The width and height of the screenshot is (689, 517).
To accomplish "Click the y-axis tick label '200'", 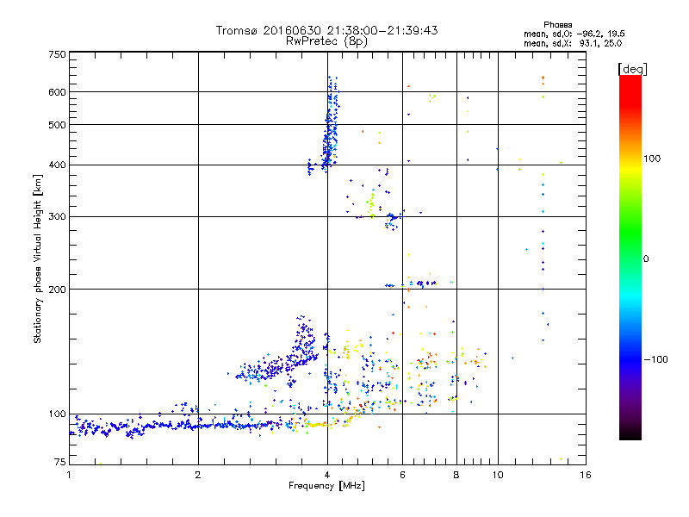I will [57, 290].
